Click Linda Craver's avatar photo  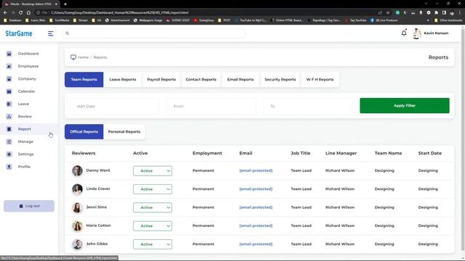coord(77,189)
